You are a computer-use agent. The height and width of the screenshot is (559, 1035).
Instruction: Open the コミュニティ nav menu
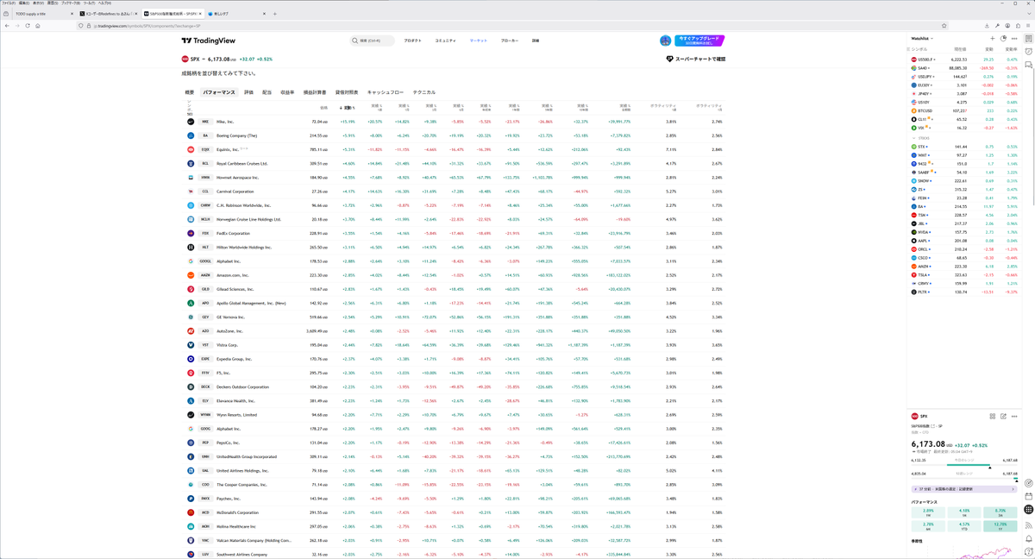tap(445, 41)
